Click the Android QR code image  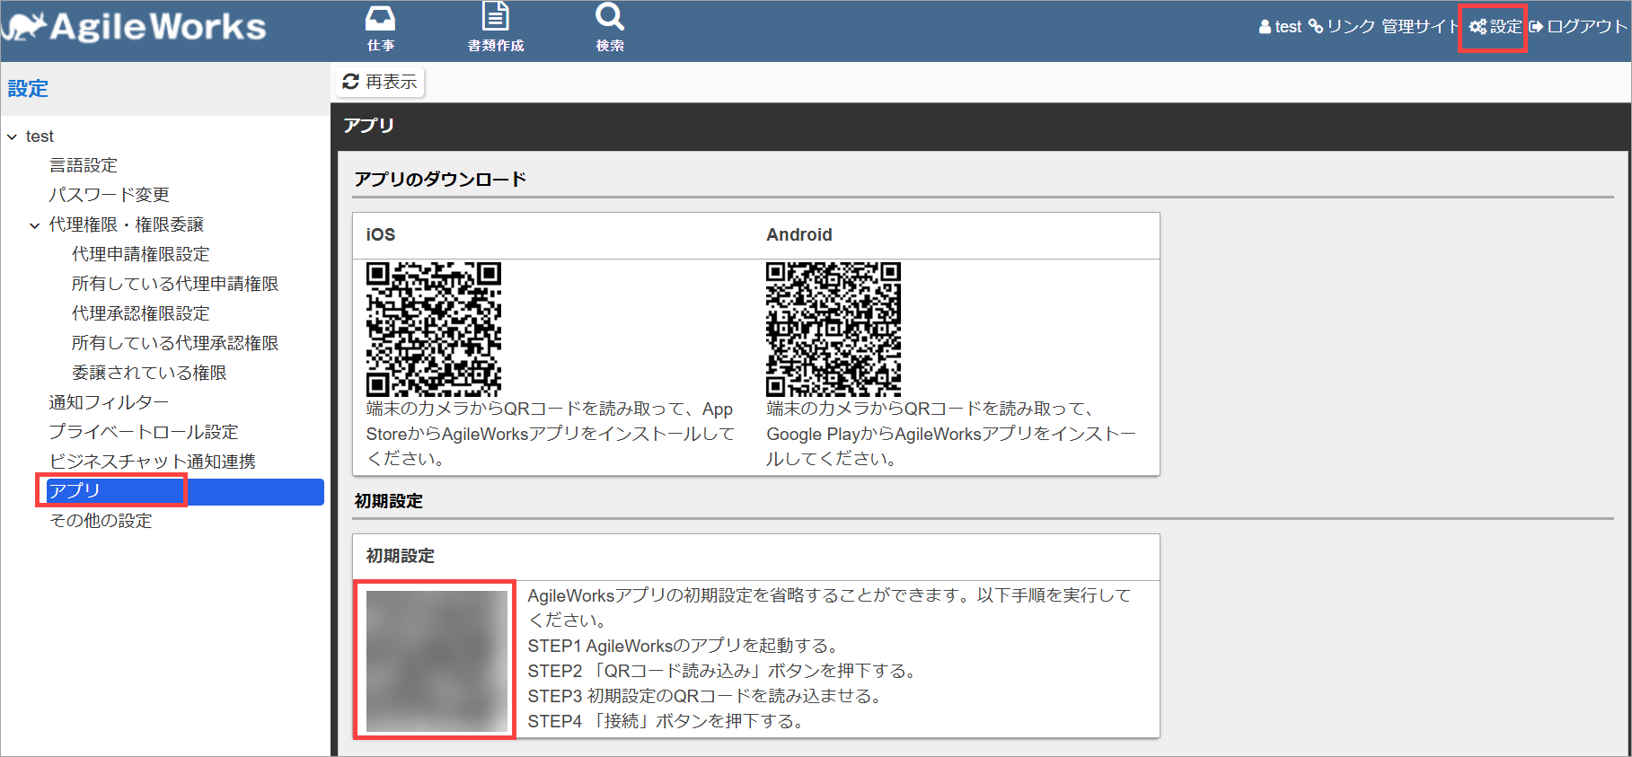pyautogui.click(x=834, y=330)
